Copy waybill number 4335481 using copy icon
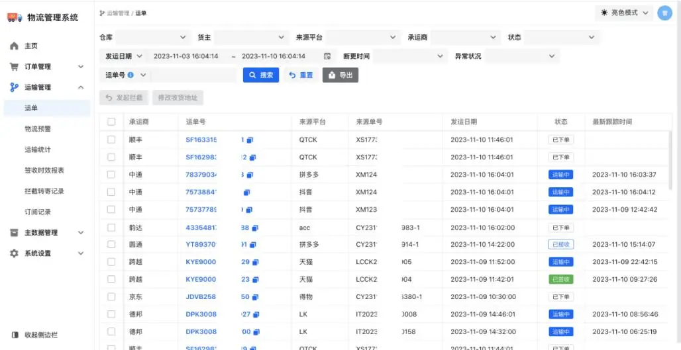681x350 pixels. point(255,228)
